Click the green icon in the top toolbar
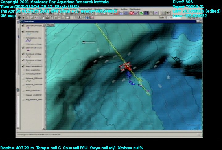Screen dimensions: 222x150 click(x=141, y=13)
